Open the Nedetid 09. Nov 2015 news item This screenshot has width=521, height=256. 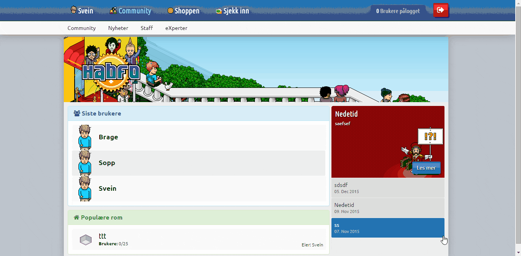point(388,208)
